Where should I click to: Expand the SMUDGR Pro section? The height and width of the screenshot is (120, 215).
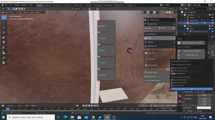(160, 46)
